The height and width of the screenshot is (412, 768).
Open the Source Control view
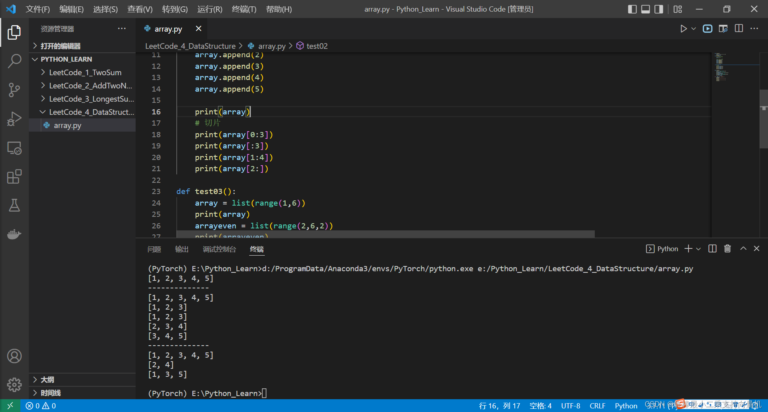14,90
